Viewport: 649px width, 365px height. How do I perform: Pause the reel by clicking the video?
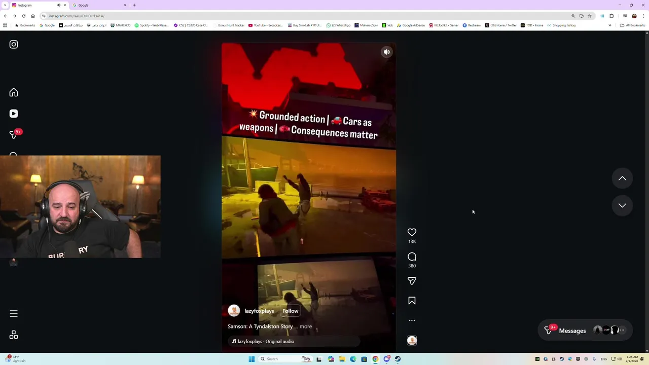[308, 198]
